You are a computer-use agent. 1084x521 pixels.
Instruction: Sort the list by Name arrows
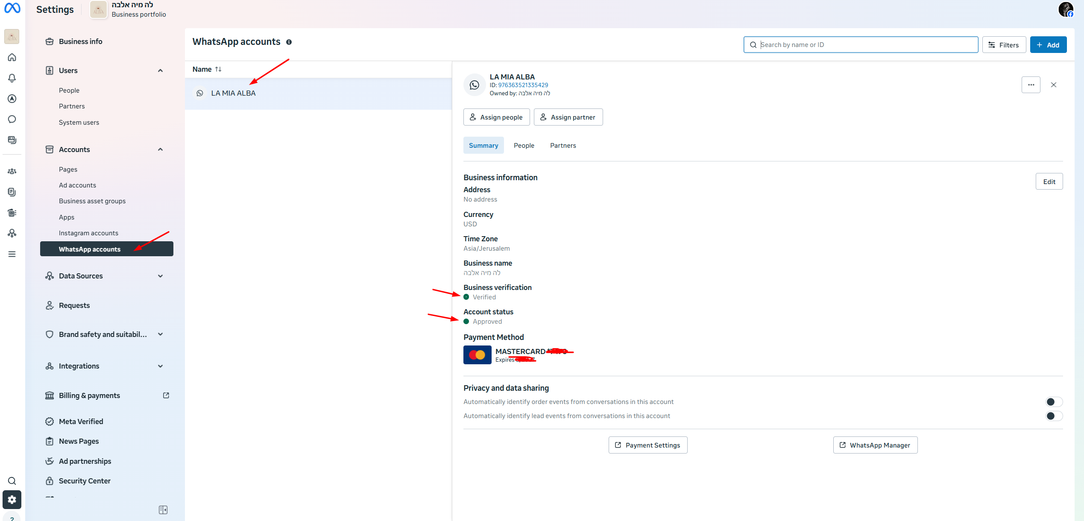[x=218, y=69]
